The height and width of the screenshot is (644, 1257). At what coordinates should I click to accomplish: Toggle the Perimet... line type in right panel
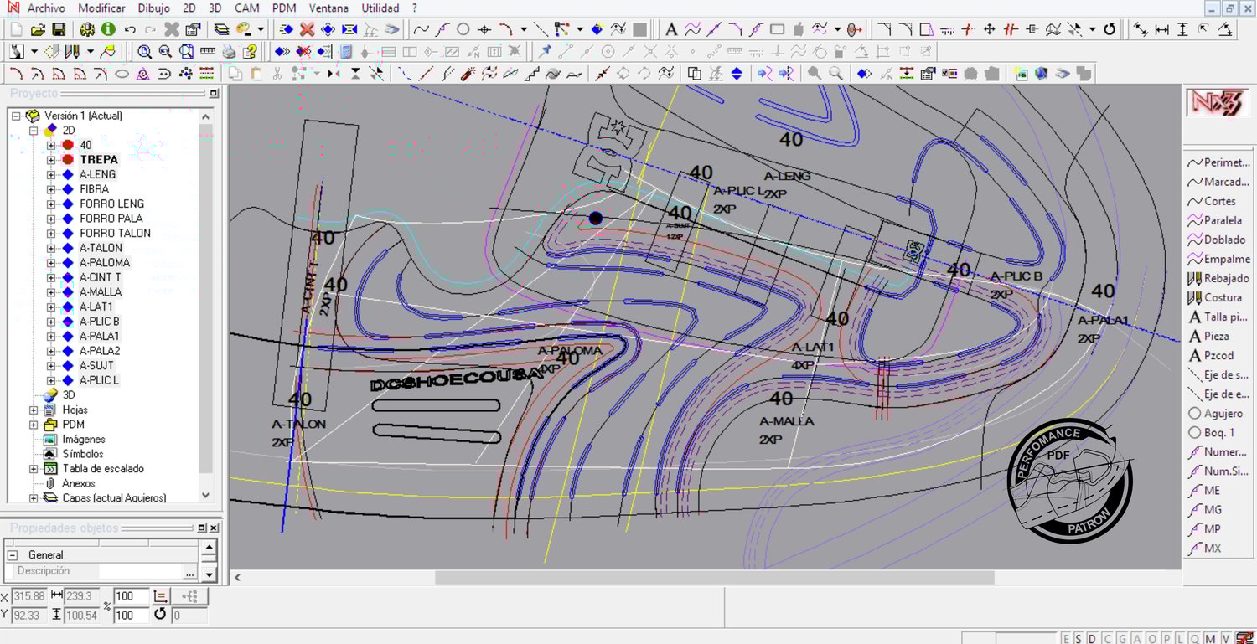pos(1219,162)
